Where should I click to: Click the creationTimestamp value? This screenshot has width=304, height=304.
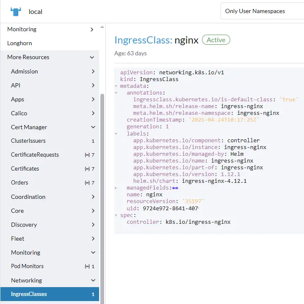click(x=224, y=120)
